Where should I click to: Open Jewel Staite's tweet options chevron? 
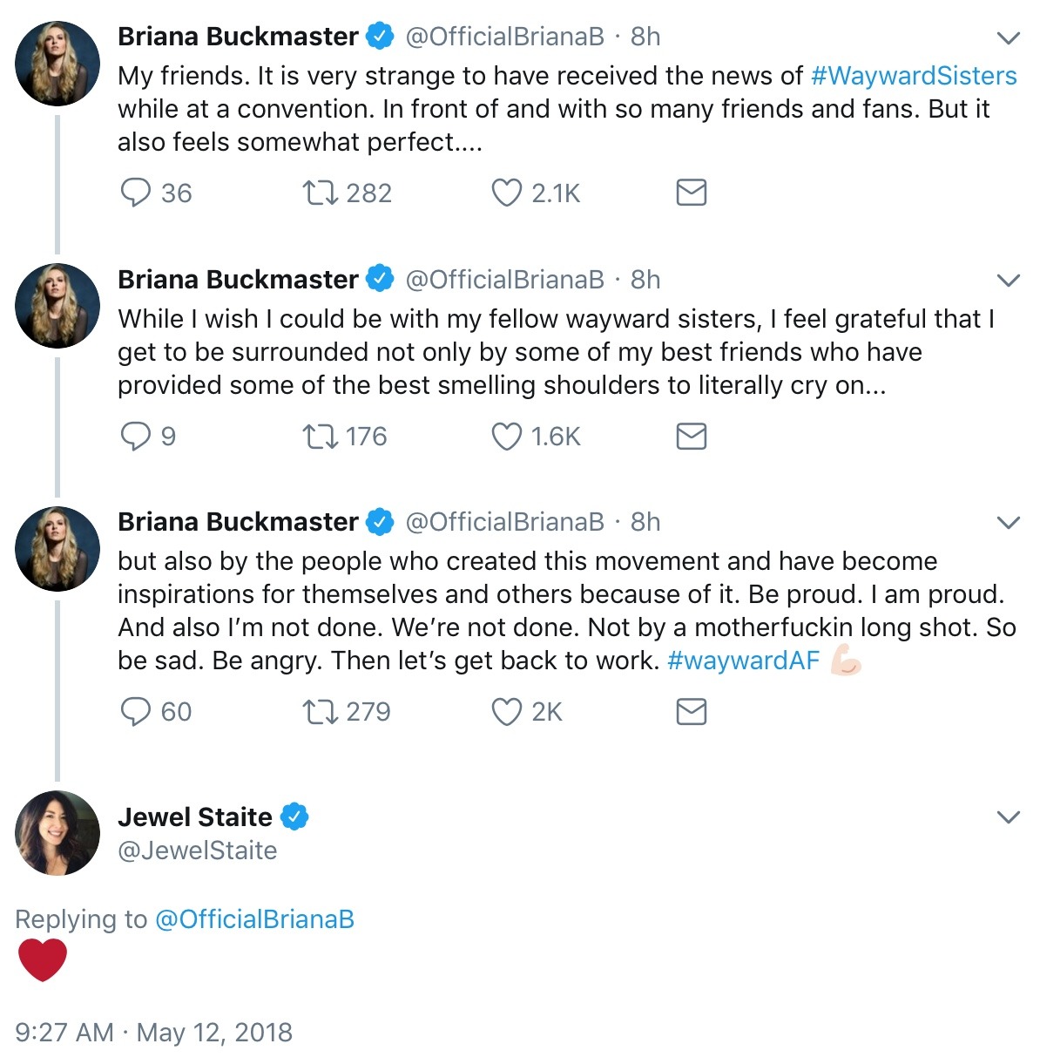pos(1008,817)
